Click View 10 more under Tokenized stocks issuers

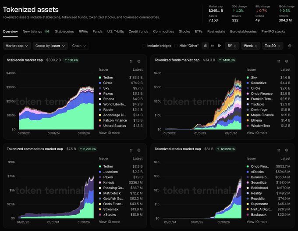coord(257,222)
